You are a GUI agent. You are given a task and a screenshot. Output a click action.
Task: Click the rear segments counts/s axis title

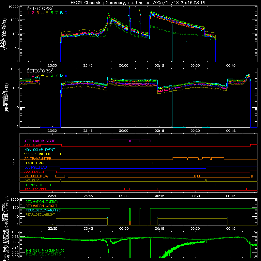point(5,98)
